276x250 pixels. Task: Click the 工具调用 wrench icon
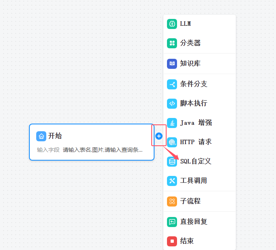[x=172, y=181]
